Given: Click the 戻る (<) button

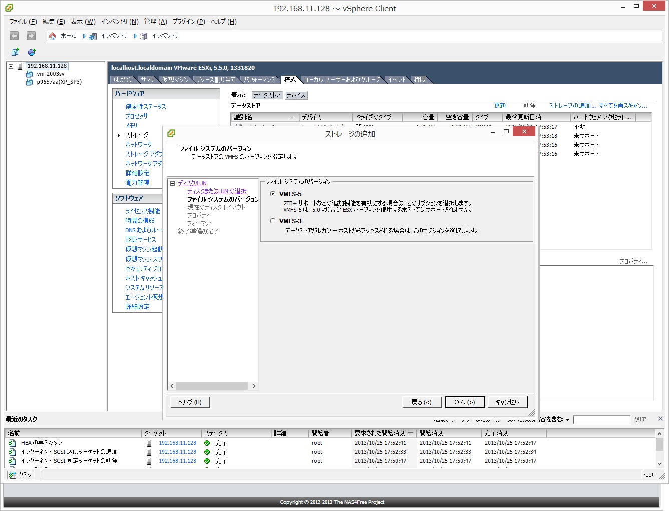Looking at the screenshot, I should (x=421, y=402).
